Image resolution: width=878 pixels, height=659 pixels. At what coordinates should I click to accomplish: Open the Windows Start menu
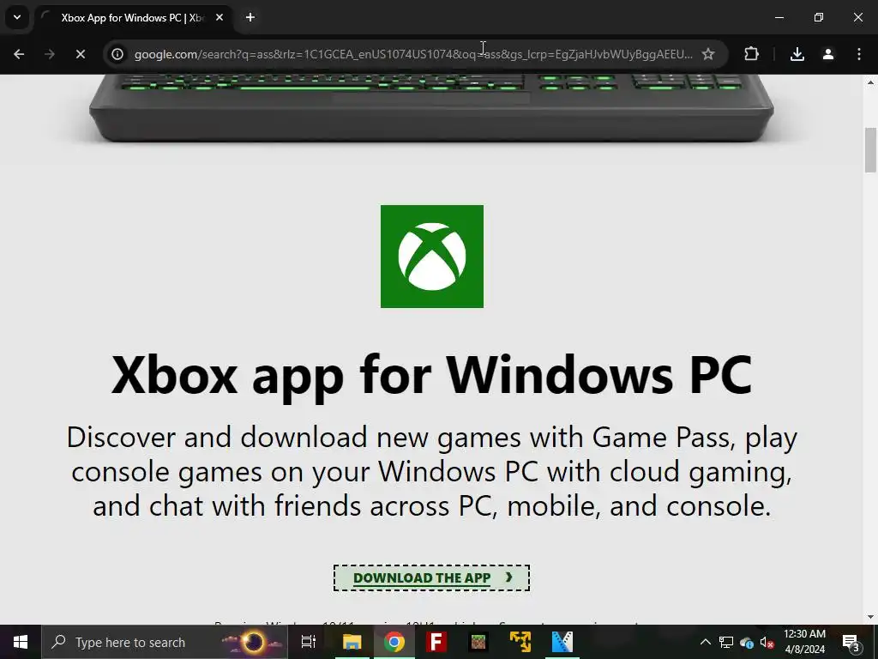(21, 642)
